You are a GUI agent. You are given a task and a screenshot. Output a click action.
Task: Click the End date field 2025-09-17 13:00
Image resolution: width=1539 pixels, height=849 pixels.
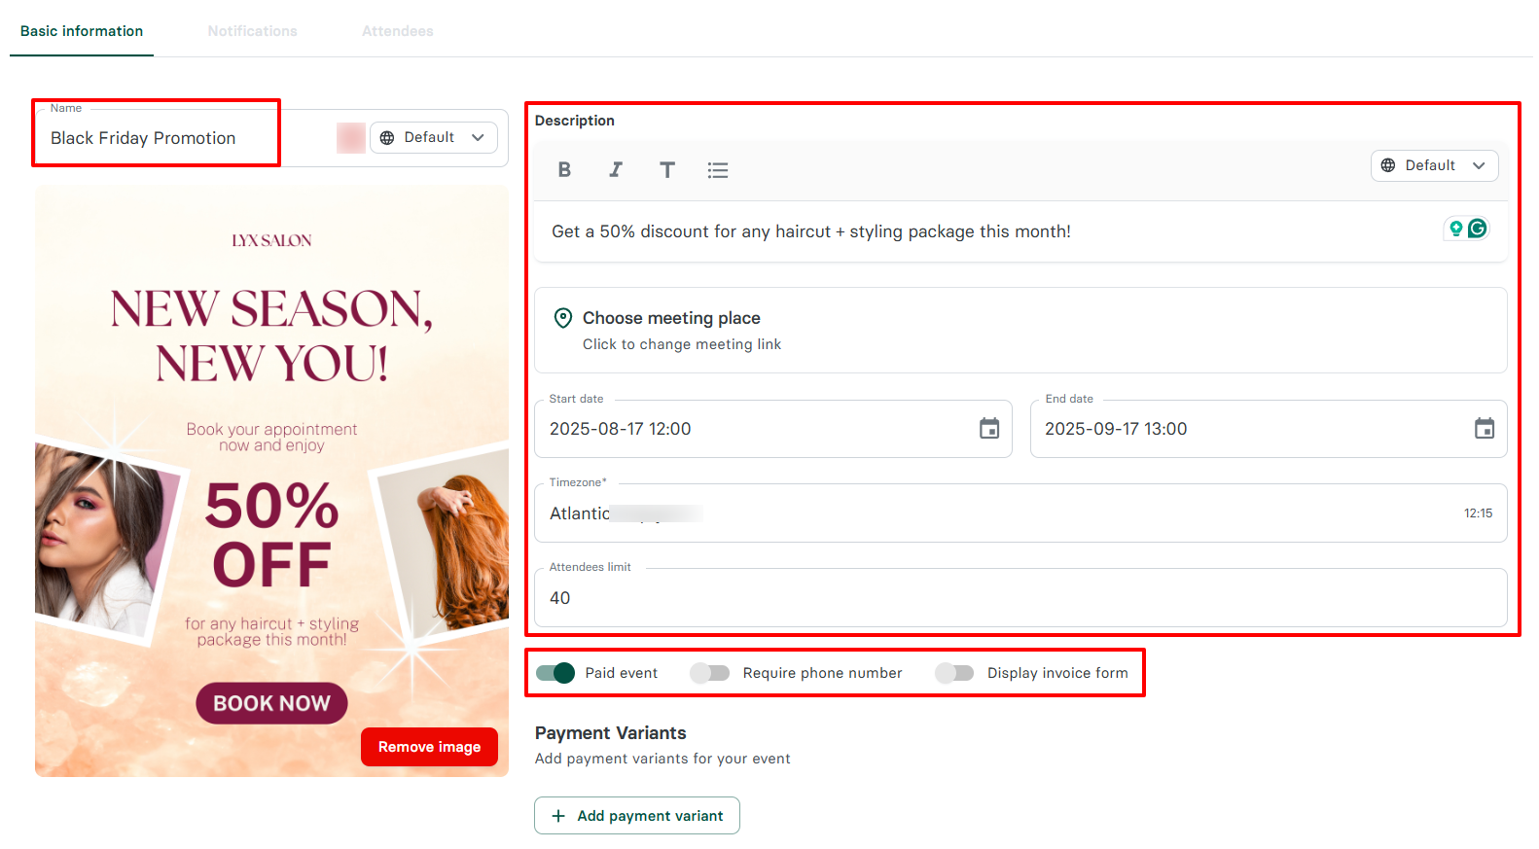click(1269, 429)
